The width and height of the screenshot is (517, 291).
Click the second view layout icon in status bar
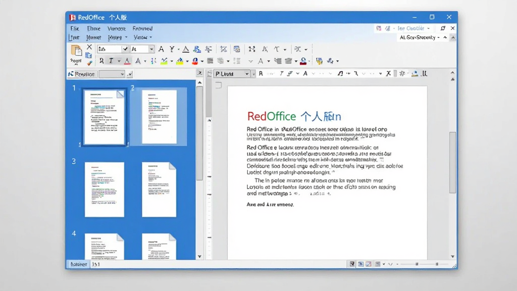(360, 264)
